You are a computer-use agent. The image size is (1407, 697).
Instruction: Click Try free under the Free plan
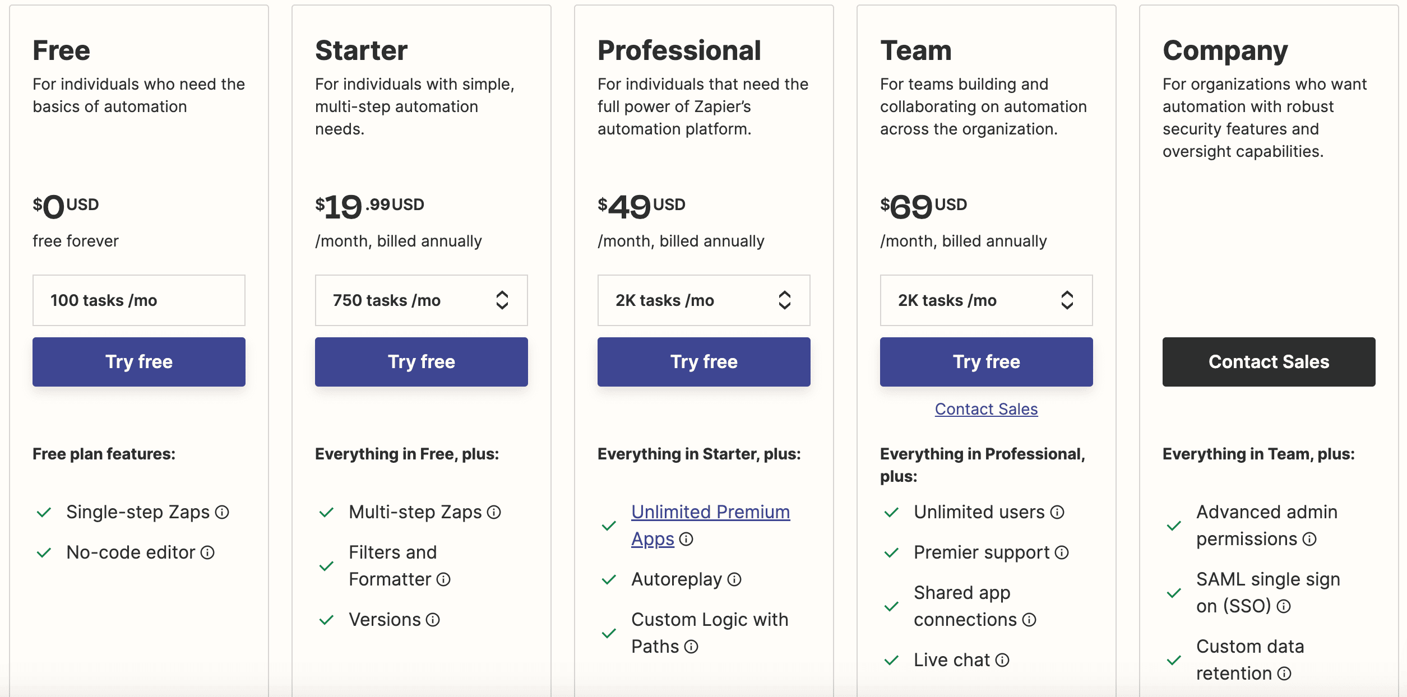point(139,362)
